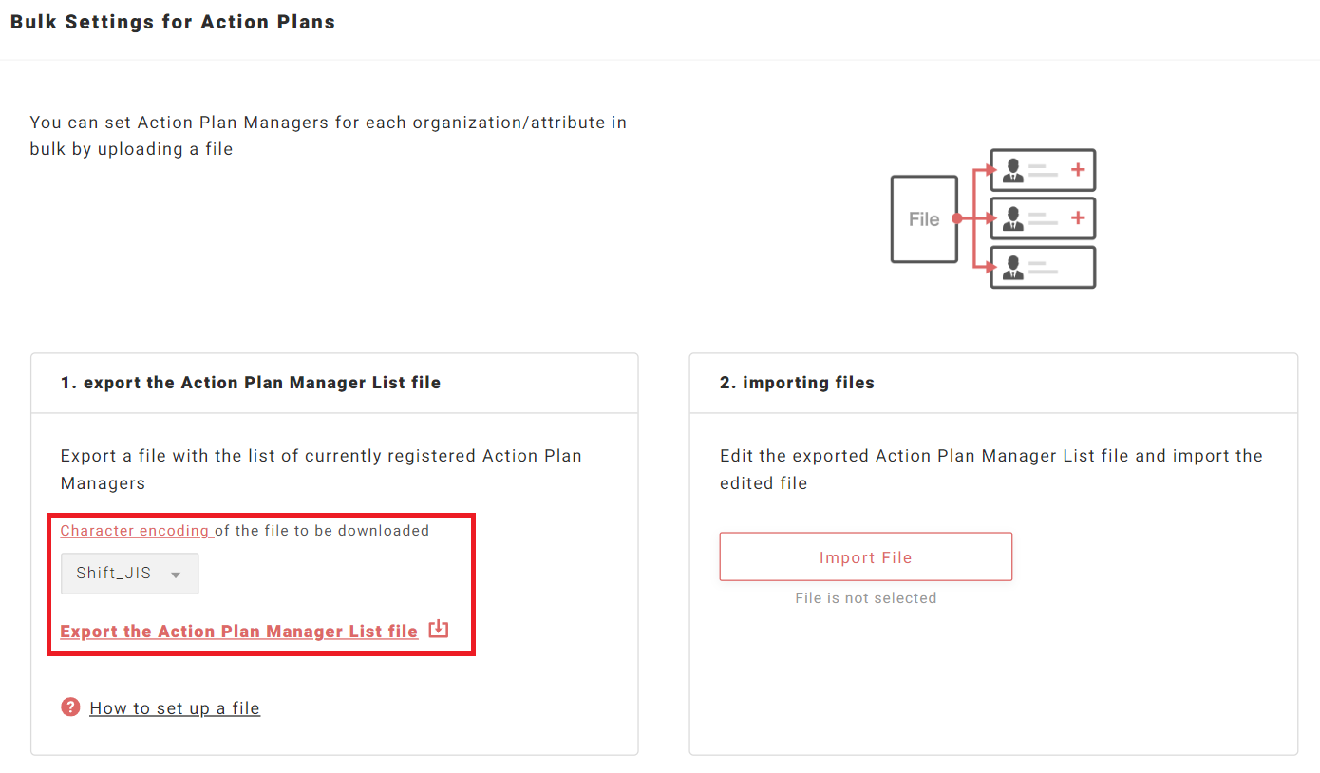Open the How to set up a file link
Image resolution: width=1320 pixels, height=773 pixels.
[x=175, y=708]
